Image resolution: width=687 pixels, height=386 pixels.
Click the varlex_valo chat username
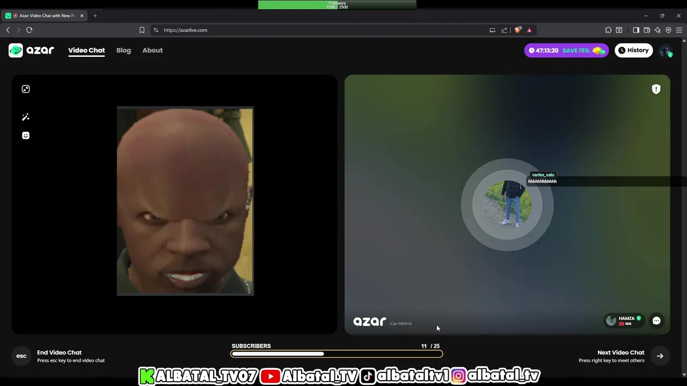click(543, 175)
